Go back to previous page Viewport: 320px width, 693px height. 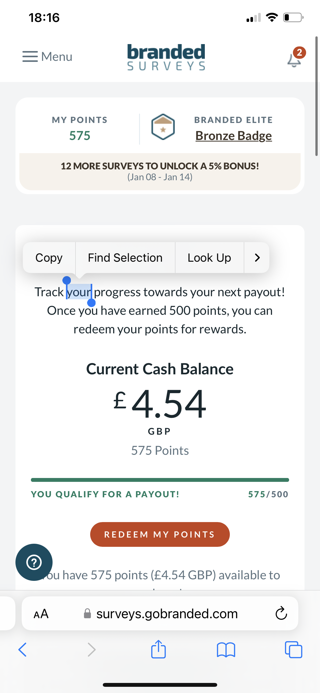point(23,650)
